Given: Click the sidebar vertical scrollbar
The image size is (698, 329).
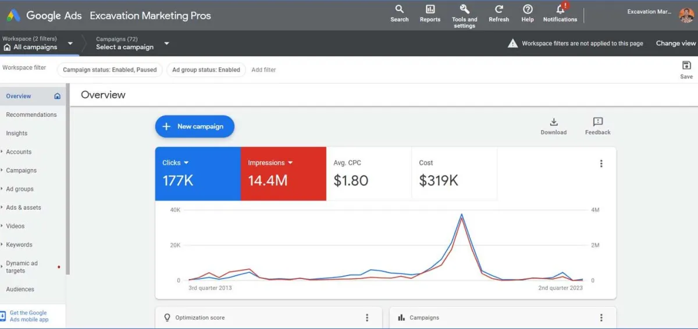Looking at the screenshot, I should pyautogui.click(x=67, y=179).
